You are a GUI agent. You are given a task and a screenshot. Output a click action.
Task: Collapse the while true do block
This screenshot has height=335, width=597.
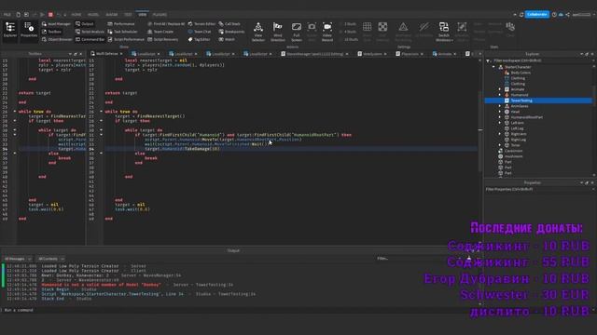pos(101,112)
